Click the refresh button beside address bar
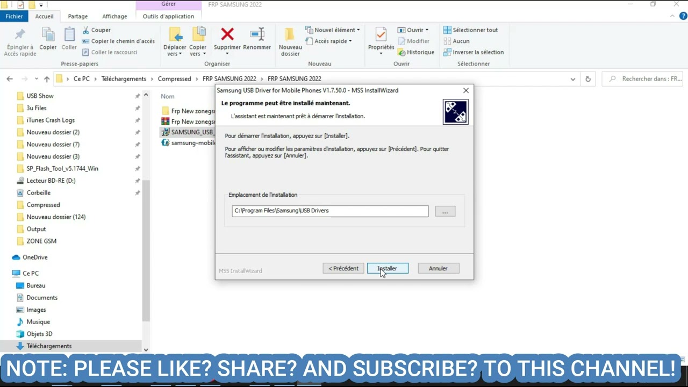 (587, 79)
